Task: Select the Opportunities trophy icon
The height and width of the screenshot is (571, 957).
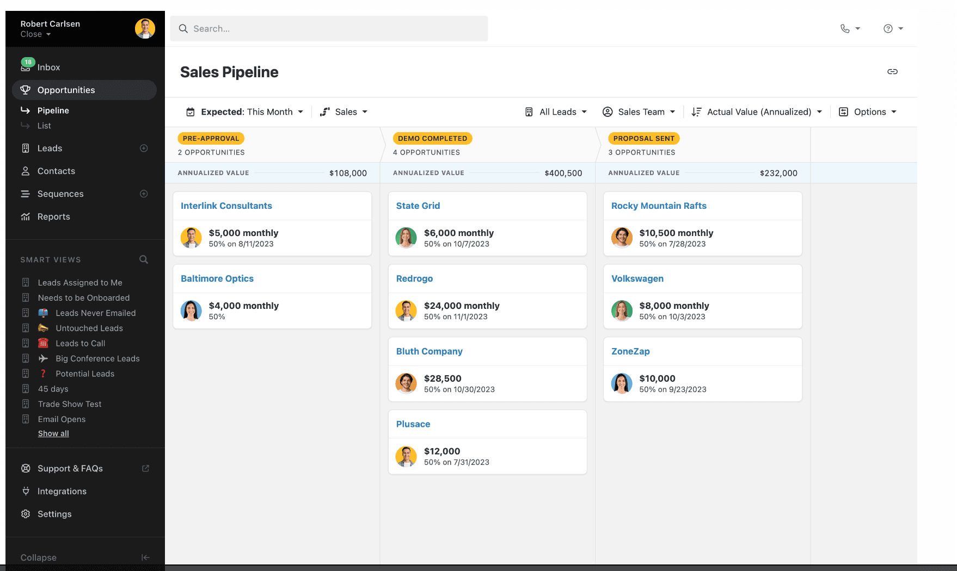Action: coord(25,90)
